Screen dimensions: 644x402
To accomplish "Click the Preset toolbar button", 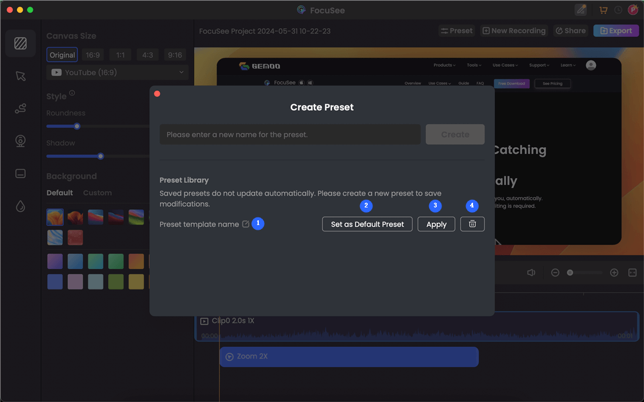I will point(457,31).
